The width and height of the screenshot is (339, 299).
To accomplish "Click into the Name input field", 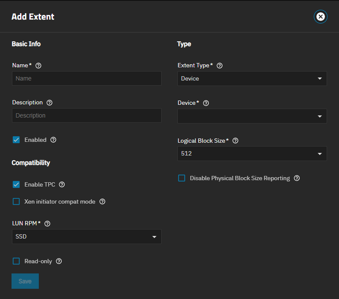I will point(87,78).
